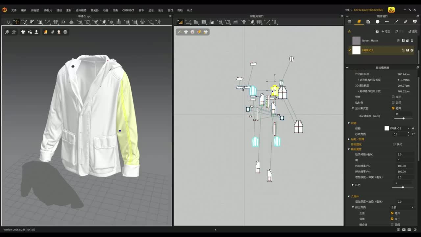Open the list view tab in Object window
The height and width of the screenshot is (237, 421).
pyautogui.click(x=350, y=22)
